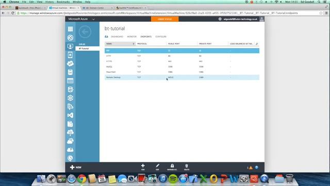Select the Remote Desktop endpoint row
This screenshot has height=186, width=330.
coord(182,78)
